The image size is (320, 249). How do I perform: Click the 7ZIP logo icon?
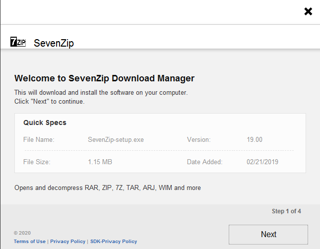click(18, 42)
